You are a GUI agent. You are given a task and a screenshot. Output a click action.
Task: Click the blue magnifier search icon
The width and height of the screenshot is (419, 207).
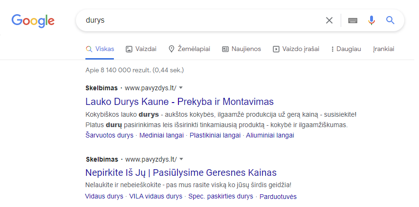click(x=391, y=20)
